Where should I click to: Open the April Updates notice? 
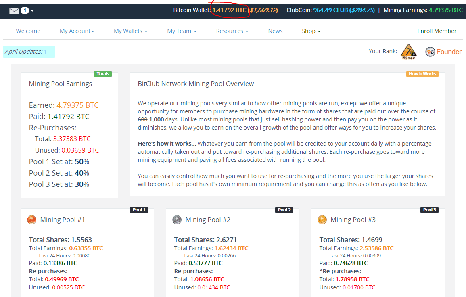29,52
